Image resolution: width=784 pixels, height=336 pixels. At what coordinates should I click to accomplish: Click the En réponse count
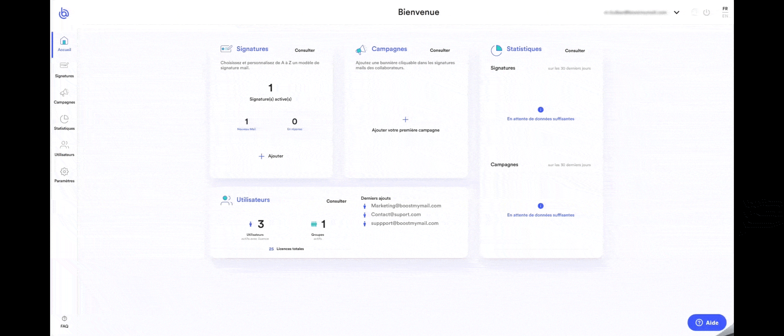click(x=294, y=121)
